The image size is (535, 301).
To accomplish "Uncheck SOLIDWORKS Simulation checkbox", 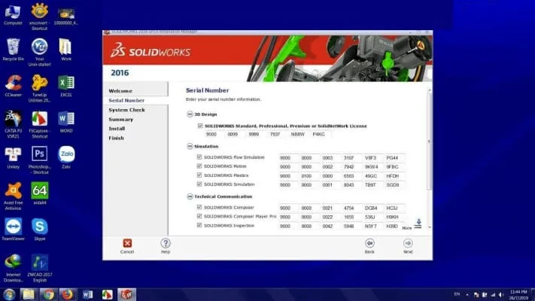I will tap(199, 184).
